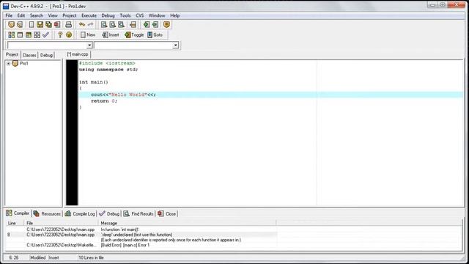Expand the Pro1 project tree node
469x264 pixels.
(x=8, y=64)
